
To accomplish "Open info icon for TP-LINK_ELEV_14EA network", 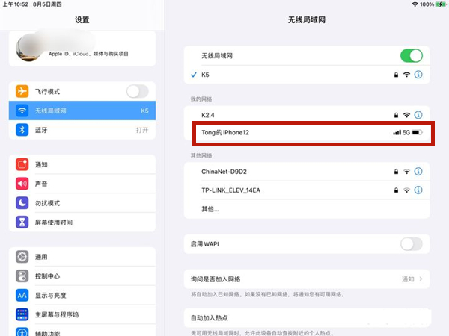I will click(418, 190).
